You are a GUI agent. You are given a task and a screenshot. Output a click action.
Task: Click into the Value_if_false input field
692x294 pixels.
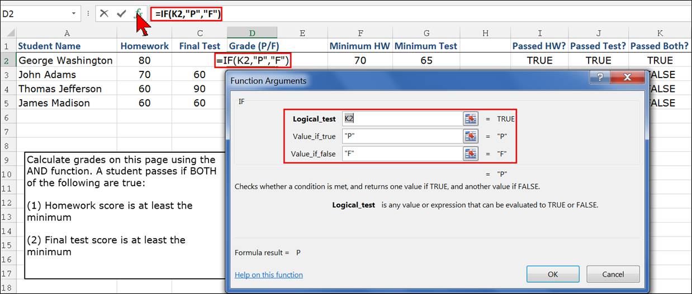tap(401, 154)
